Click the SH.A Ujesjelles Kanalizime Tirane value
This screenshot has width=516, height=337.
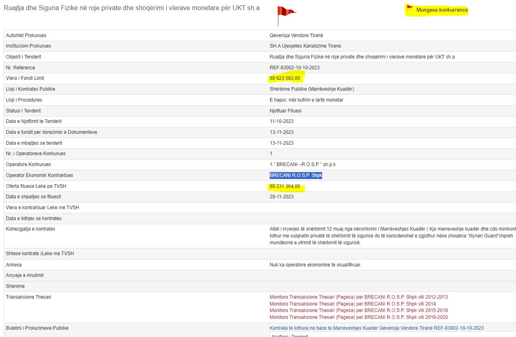click(305, 46)
